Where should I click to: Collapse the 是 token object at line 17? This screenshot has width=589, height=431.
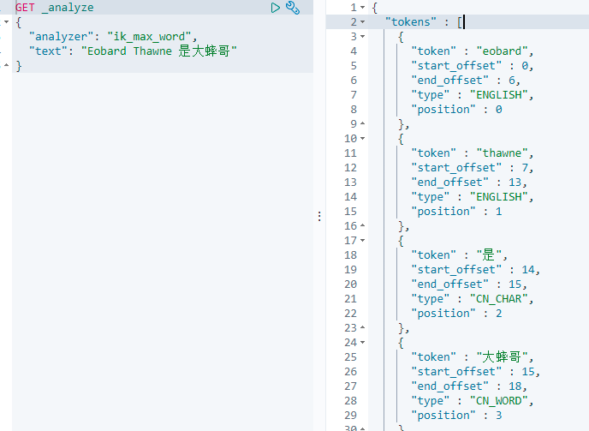(361, 241)
